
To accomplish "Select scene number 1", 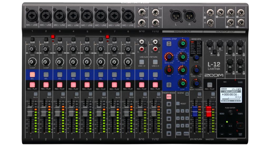I will pyautogui.click(x=178, y=111).
